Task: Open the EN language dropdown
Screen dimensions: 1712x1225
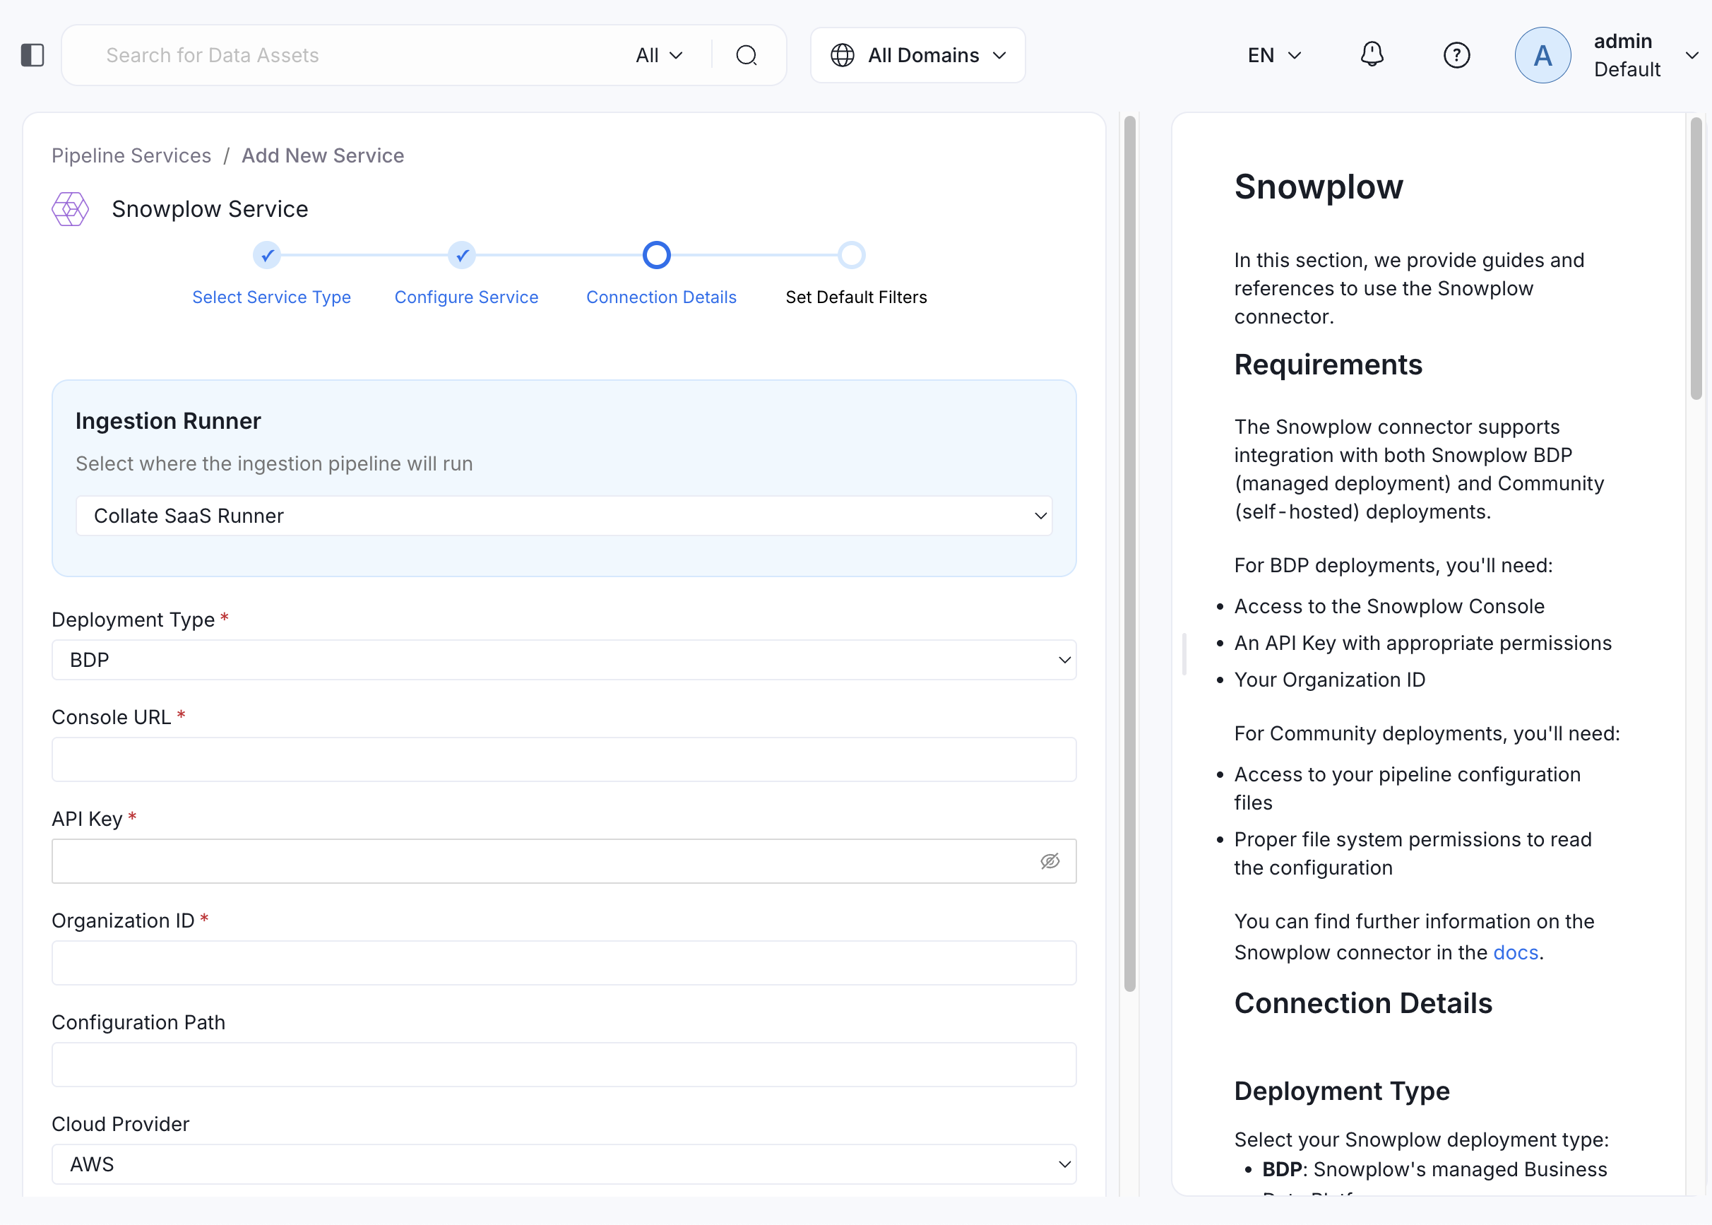Action: [1273, 54]
